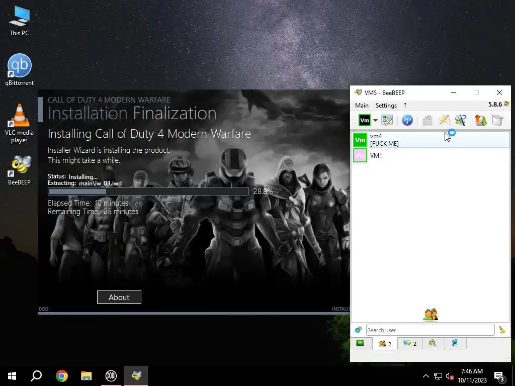Open taskbar search magnifier
The image size is (515, 386).
(36, 376)
